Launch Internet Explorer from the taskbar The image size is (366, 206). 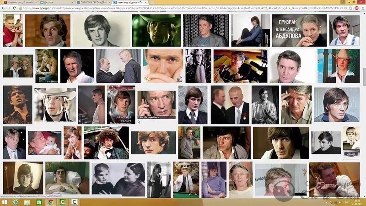point(16,202)
